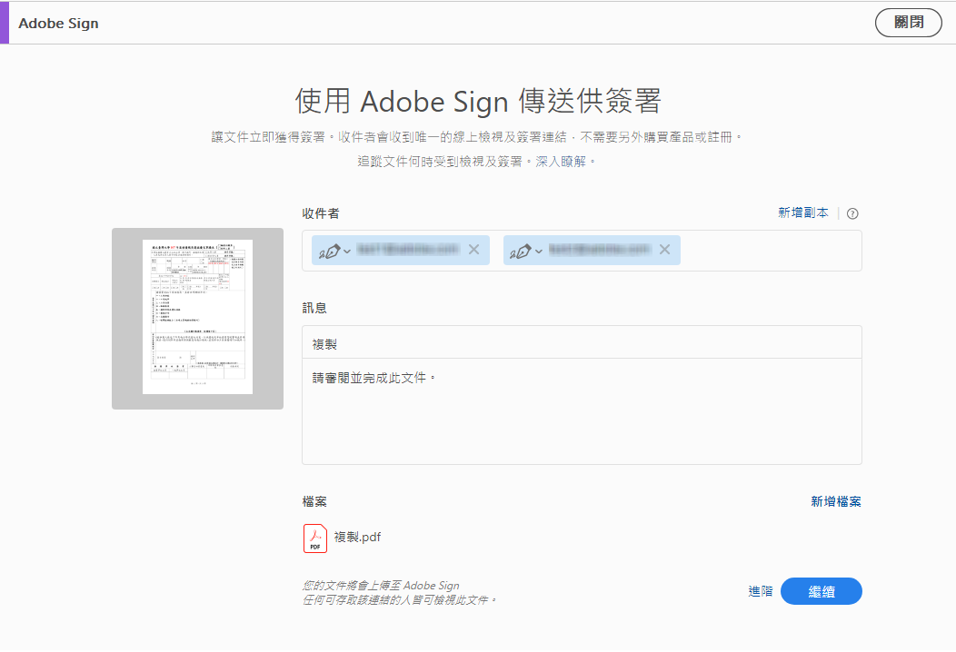Click the signer pen icon of second recipient
Screen dimensions: 956x652
pos(521,251)
